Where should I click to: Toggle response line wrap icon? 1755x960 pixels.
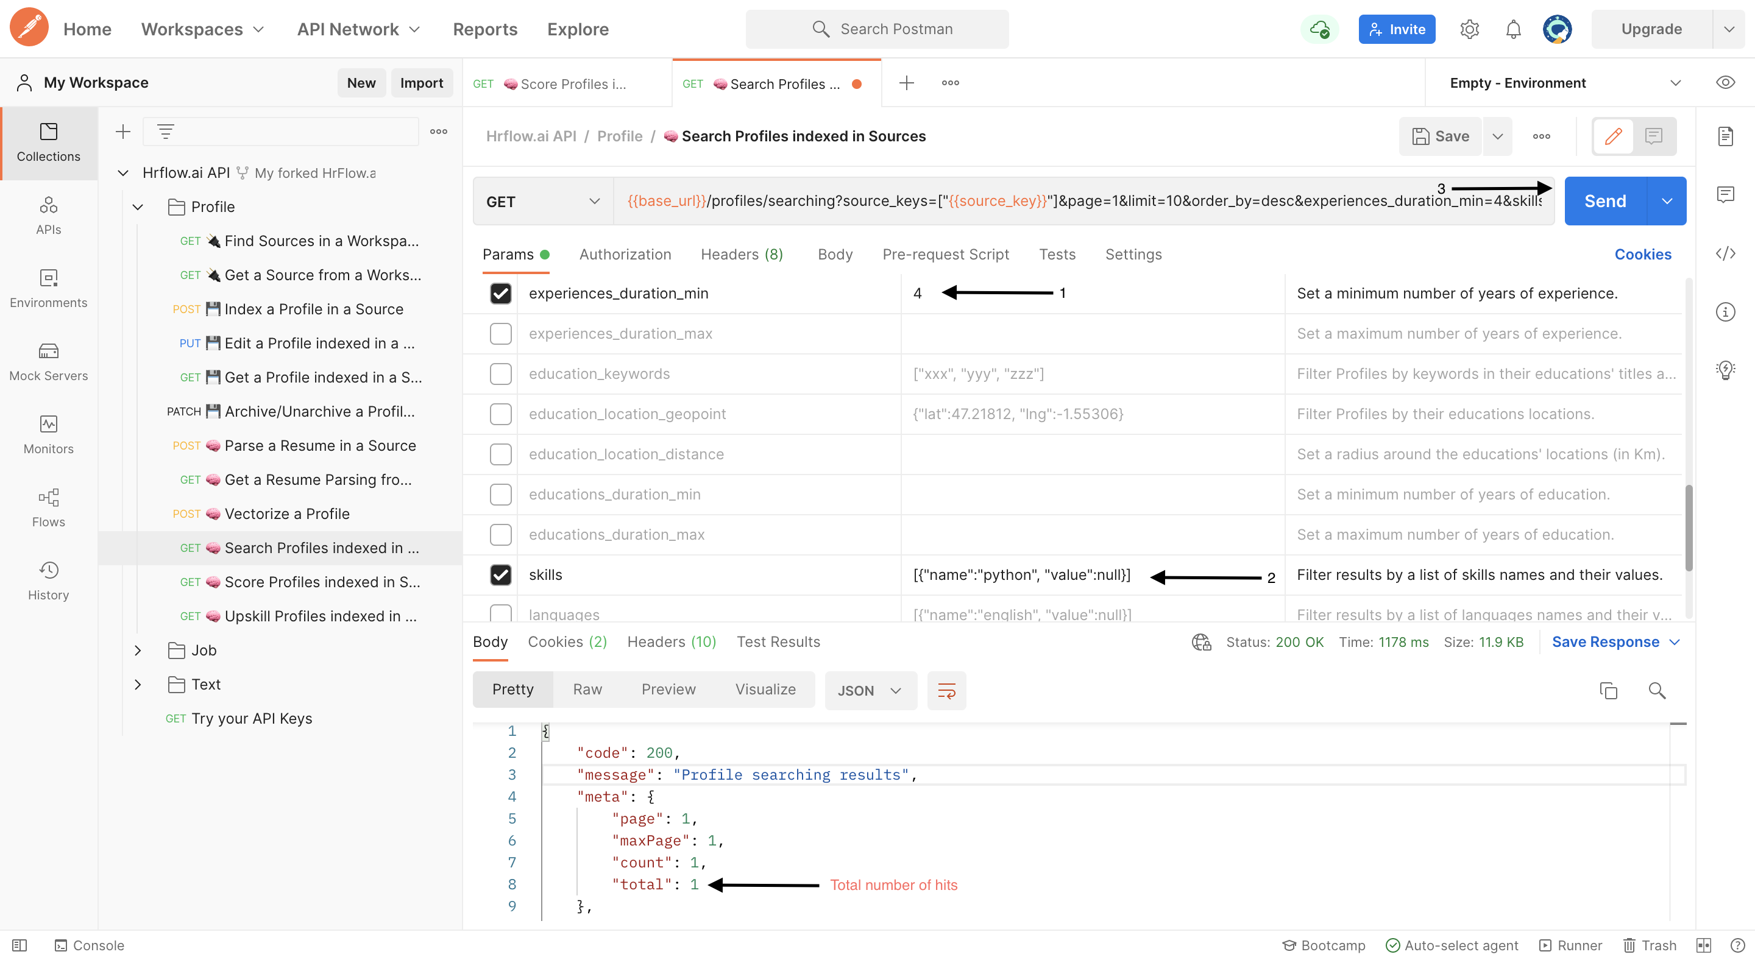tap(946, 690)
